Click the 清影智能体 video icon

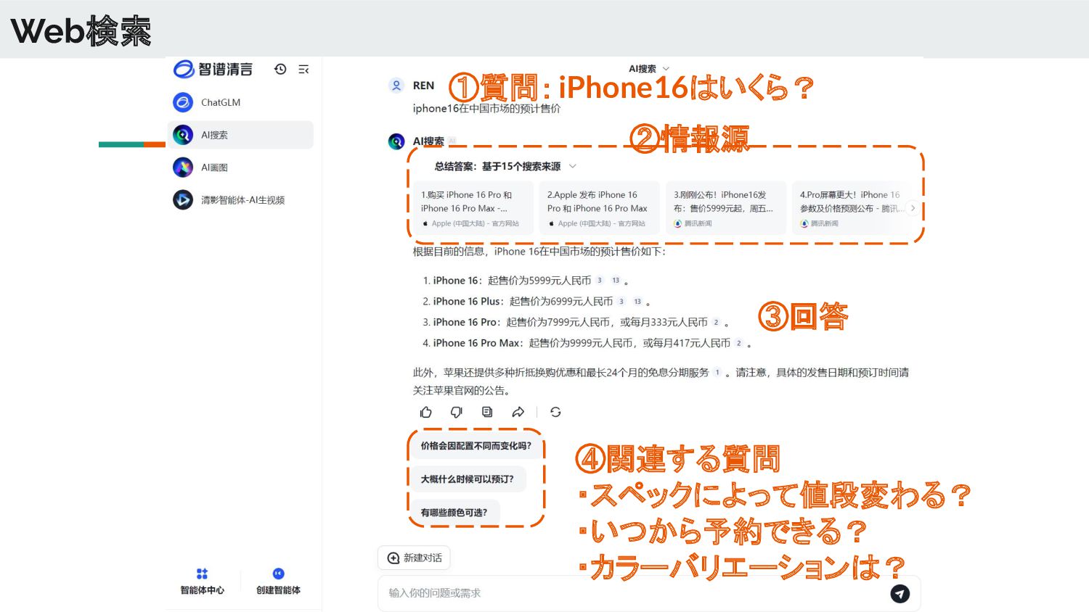pyautogui.click(x=183, y=199)
